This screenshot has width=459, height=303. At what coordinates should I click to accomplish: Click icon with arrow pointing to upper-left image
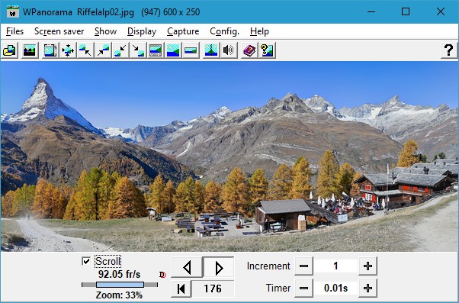85,50
